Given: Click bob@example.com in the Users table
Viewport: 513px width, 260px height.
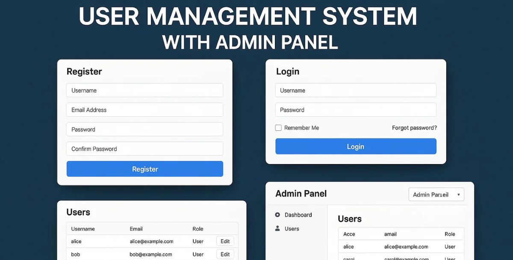Looking at the screenshot, I should tap(151, 254).
